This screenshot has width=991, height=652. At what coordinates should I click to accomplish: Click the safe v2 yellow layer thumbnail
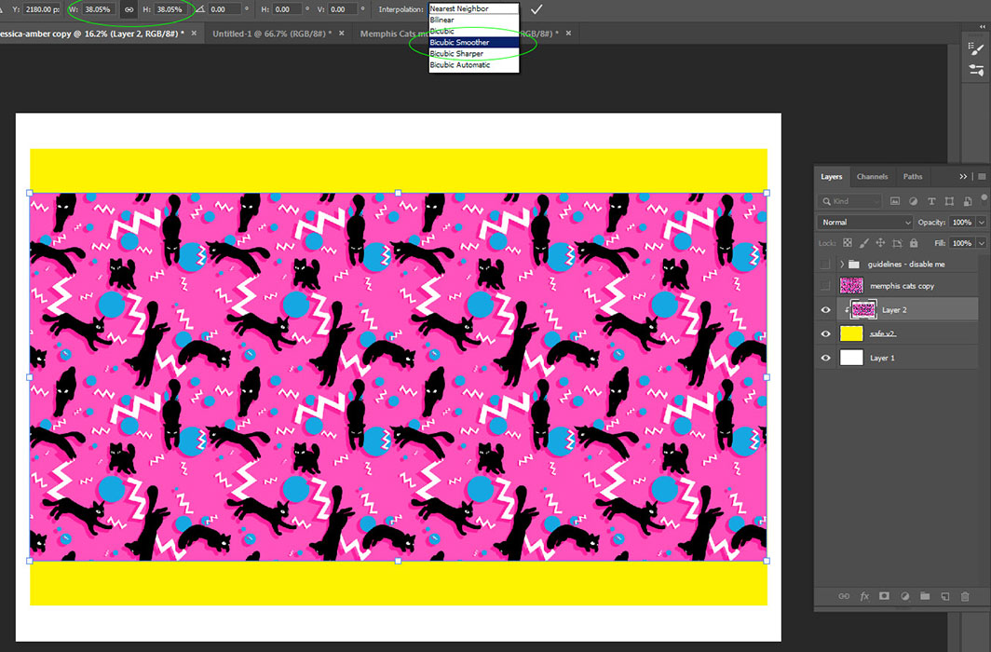pos(851,333)
